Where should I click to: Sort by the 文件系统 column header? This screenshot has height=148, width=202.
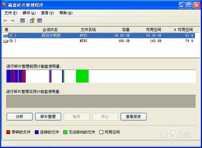point(92,30)
